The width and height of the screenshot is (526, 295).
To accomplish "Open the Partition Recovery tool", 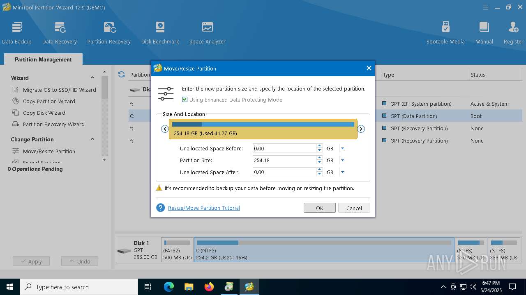I will click(109, 32).
